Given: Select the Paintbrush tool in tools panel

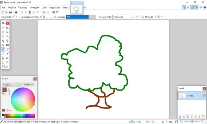Looking at the screenshot, I should coord(3,49).
